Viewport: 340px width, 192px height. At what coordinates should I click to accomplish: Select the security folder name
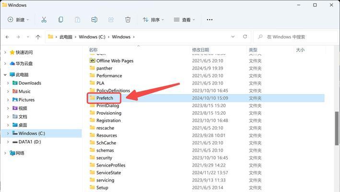(x=104, y=158)
